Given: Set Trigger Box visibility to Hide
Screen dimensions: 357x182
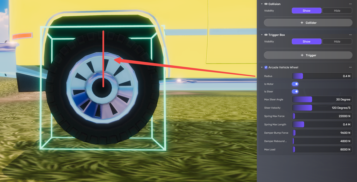Looking at the screenshot, I should [x=337, y=41].
